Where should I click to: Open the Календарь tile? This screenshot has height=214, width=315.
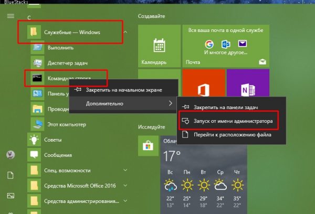(159, 46)
